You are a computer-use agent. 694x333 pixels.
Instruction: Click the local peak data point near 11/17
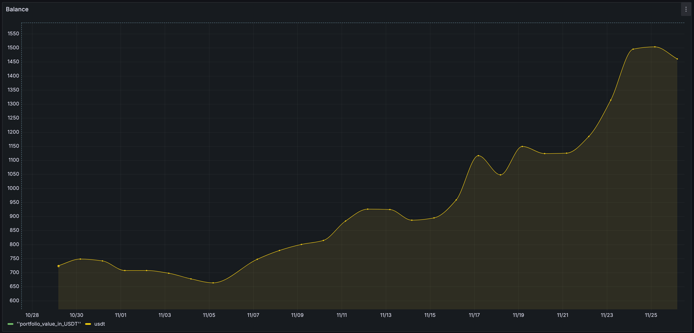pyautogui.click(x=478, y=156)
